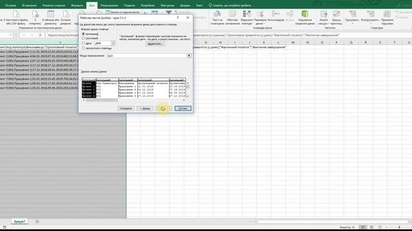Open the View ribbon tab
This screenshot has height=231, width=412.
[x=129, y=5]
